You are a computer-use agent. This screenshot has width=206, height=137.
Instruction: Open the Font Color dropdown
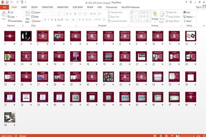click(x=74, y=20)
